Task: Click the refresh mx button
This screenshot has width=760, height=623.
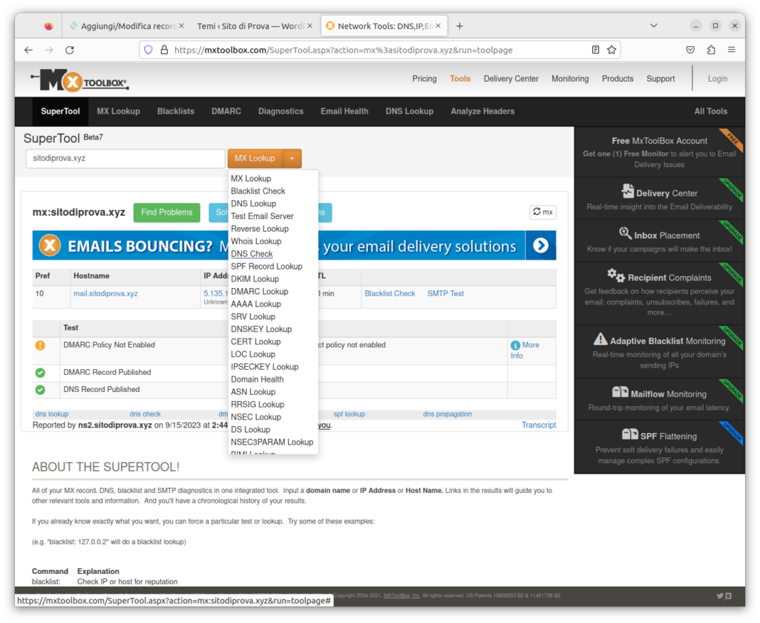Action: click(x=543, y=212)
